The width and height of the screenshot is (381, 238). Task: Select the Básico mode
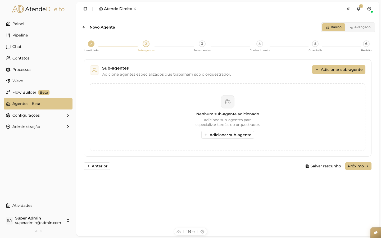333,27
